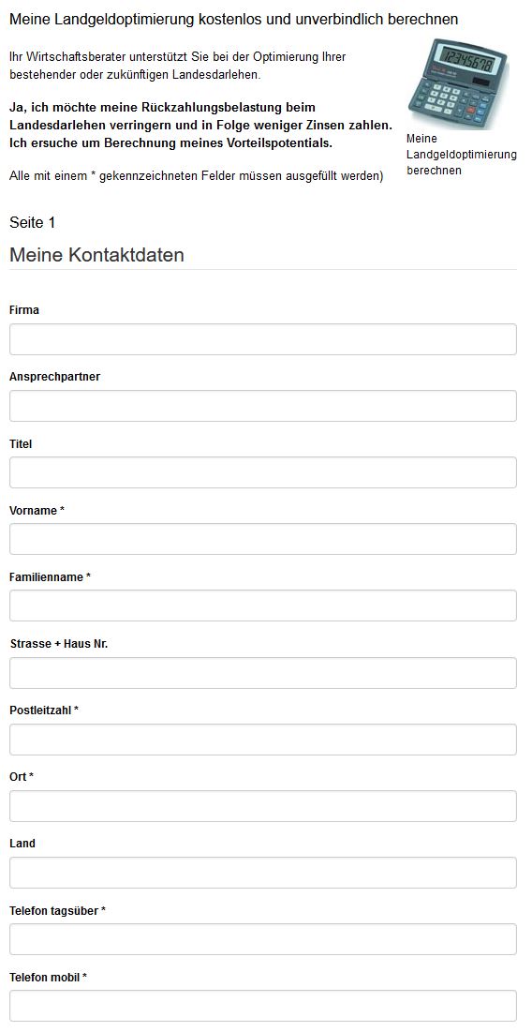Click the Seite 1 page heading
This screenshot has height=1032, width=532.
tap(32, 222)
